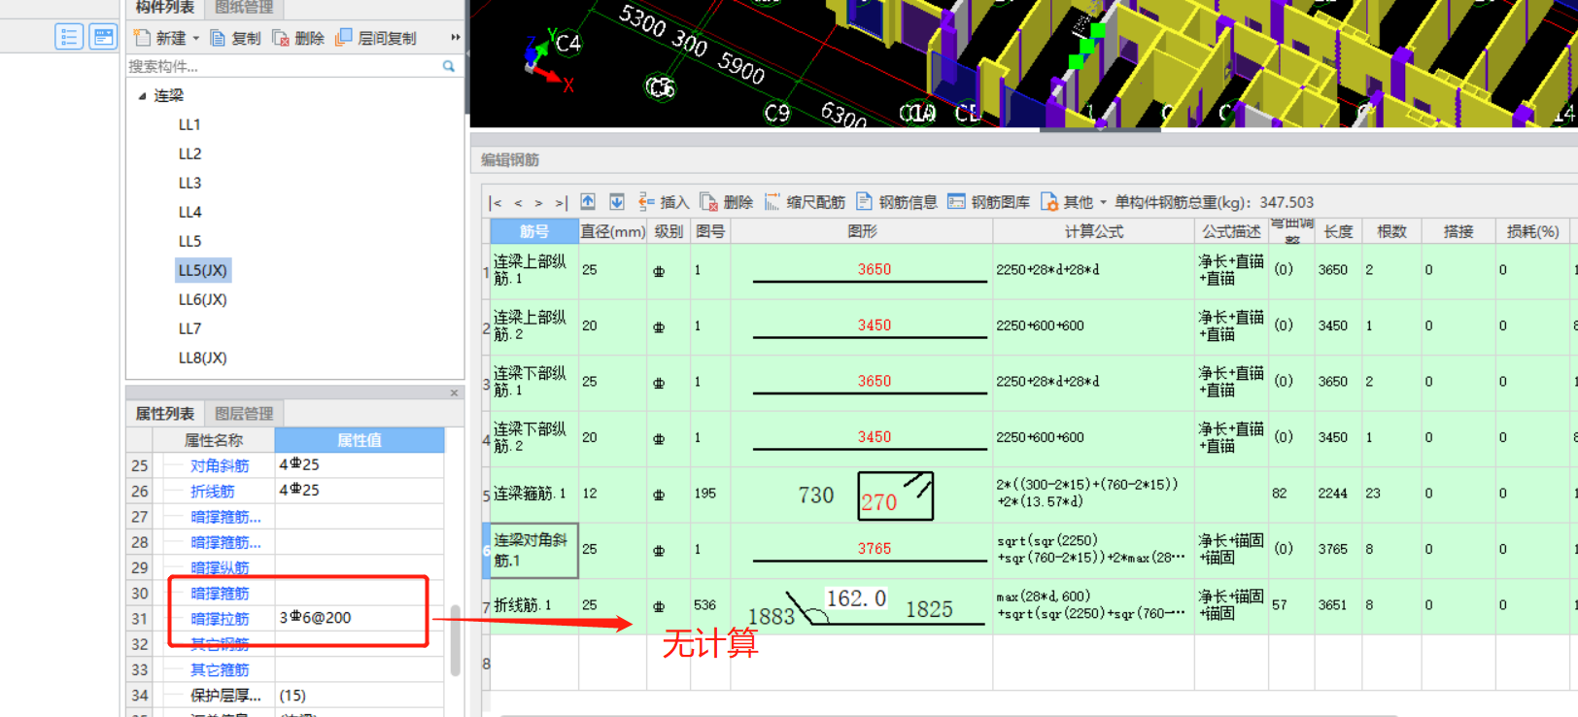Select the 折线筋.1 row

tap(534, 605)
